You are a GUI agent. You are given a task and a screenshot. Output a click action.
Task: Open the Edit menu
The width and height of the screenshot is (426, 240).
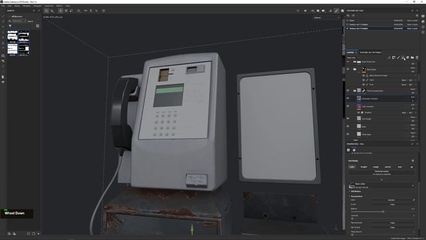[x=9, y=6]
